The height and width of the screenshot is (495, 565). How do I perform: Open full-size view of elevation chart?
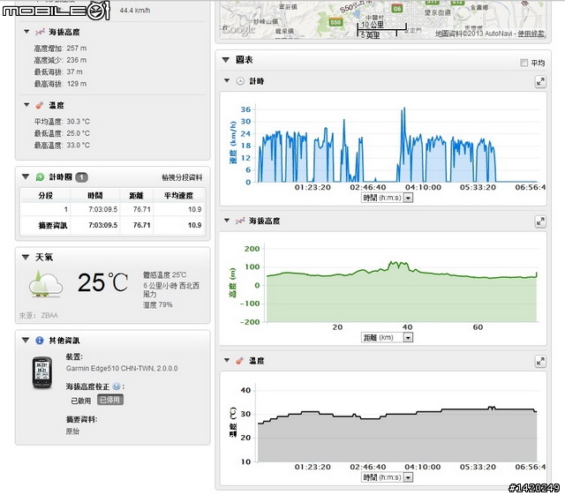[x=540, y=221]
